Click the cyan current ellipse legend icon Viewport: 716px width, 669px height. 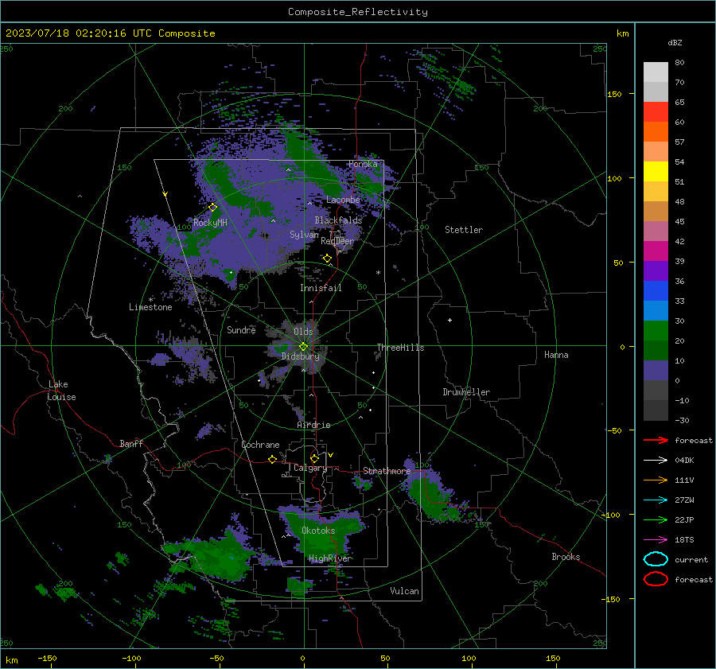tap(656, 559)
